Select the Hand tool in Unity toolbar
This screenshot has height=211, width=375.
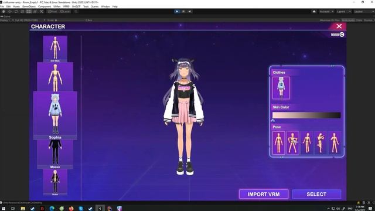(4, 12)
